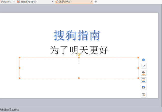The height and width of the screenshot is (112, 162).
Task: Open the shape outline icon
Action: point(144,80)
